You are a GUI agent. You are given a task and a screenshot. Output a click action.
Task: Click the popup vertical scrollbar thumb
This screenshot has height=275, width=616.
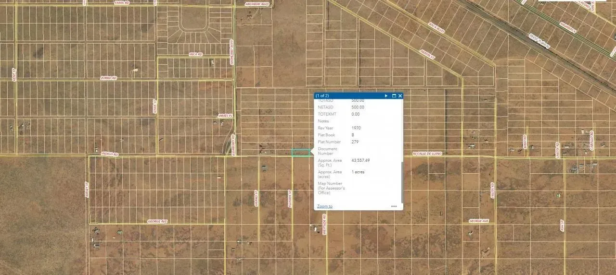[402, 182]
